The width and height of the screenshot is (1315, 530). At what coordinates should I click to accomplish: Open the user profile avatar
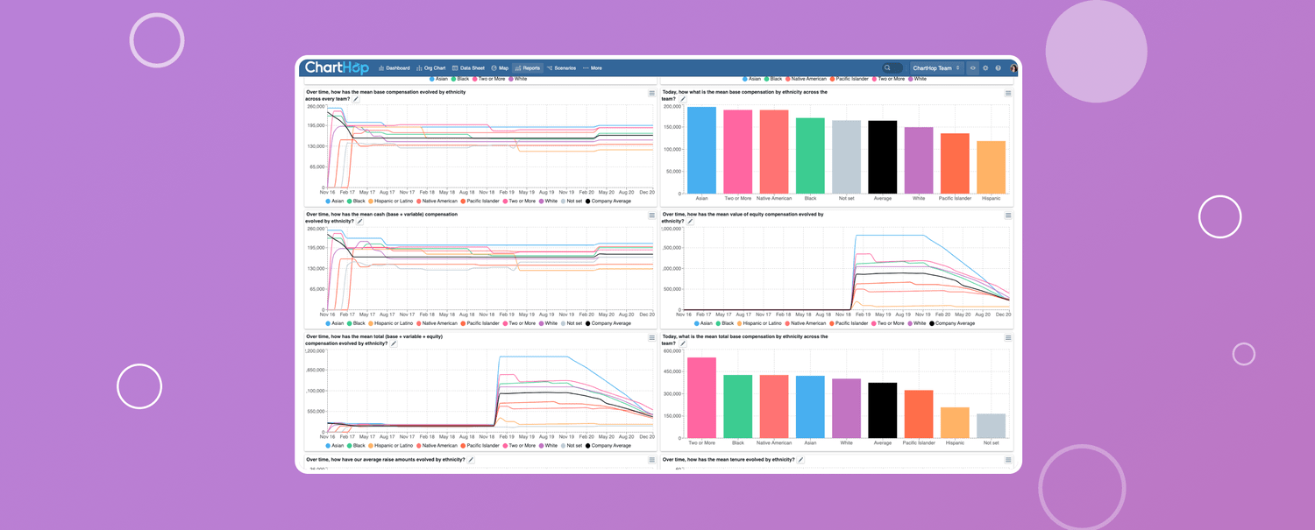tap(1013, 68)
